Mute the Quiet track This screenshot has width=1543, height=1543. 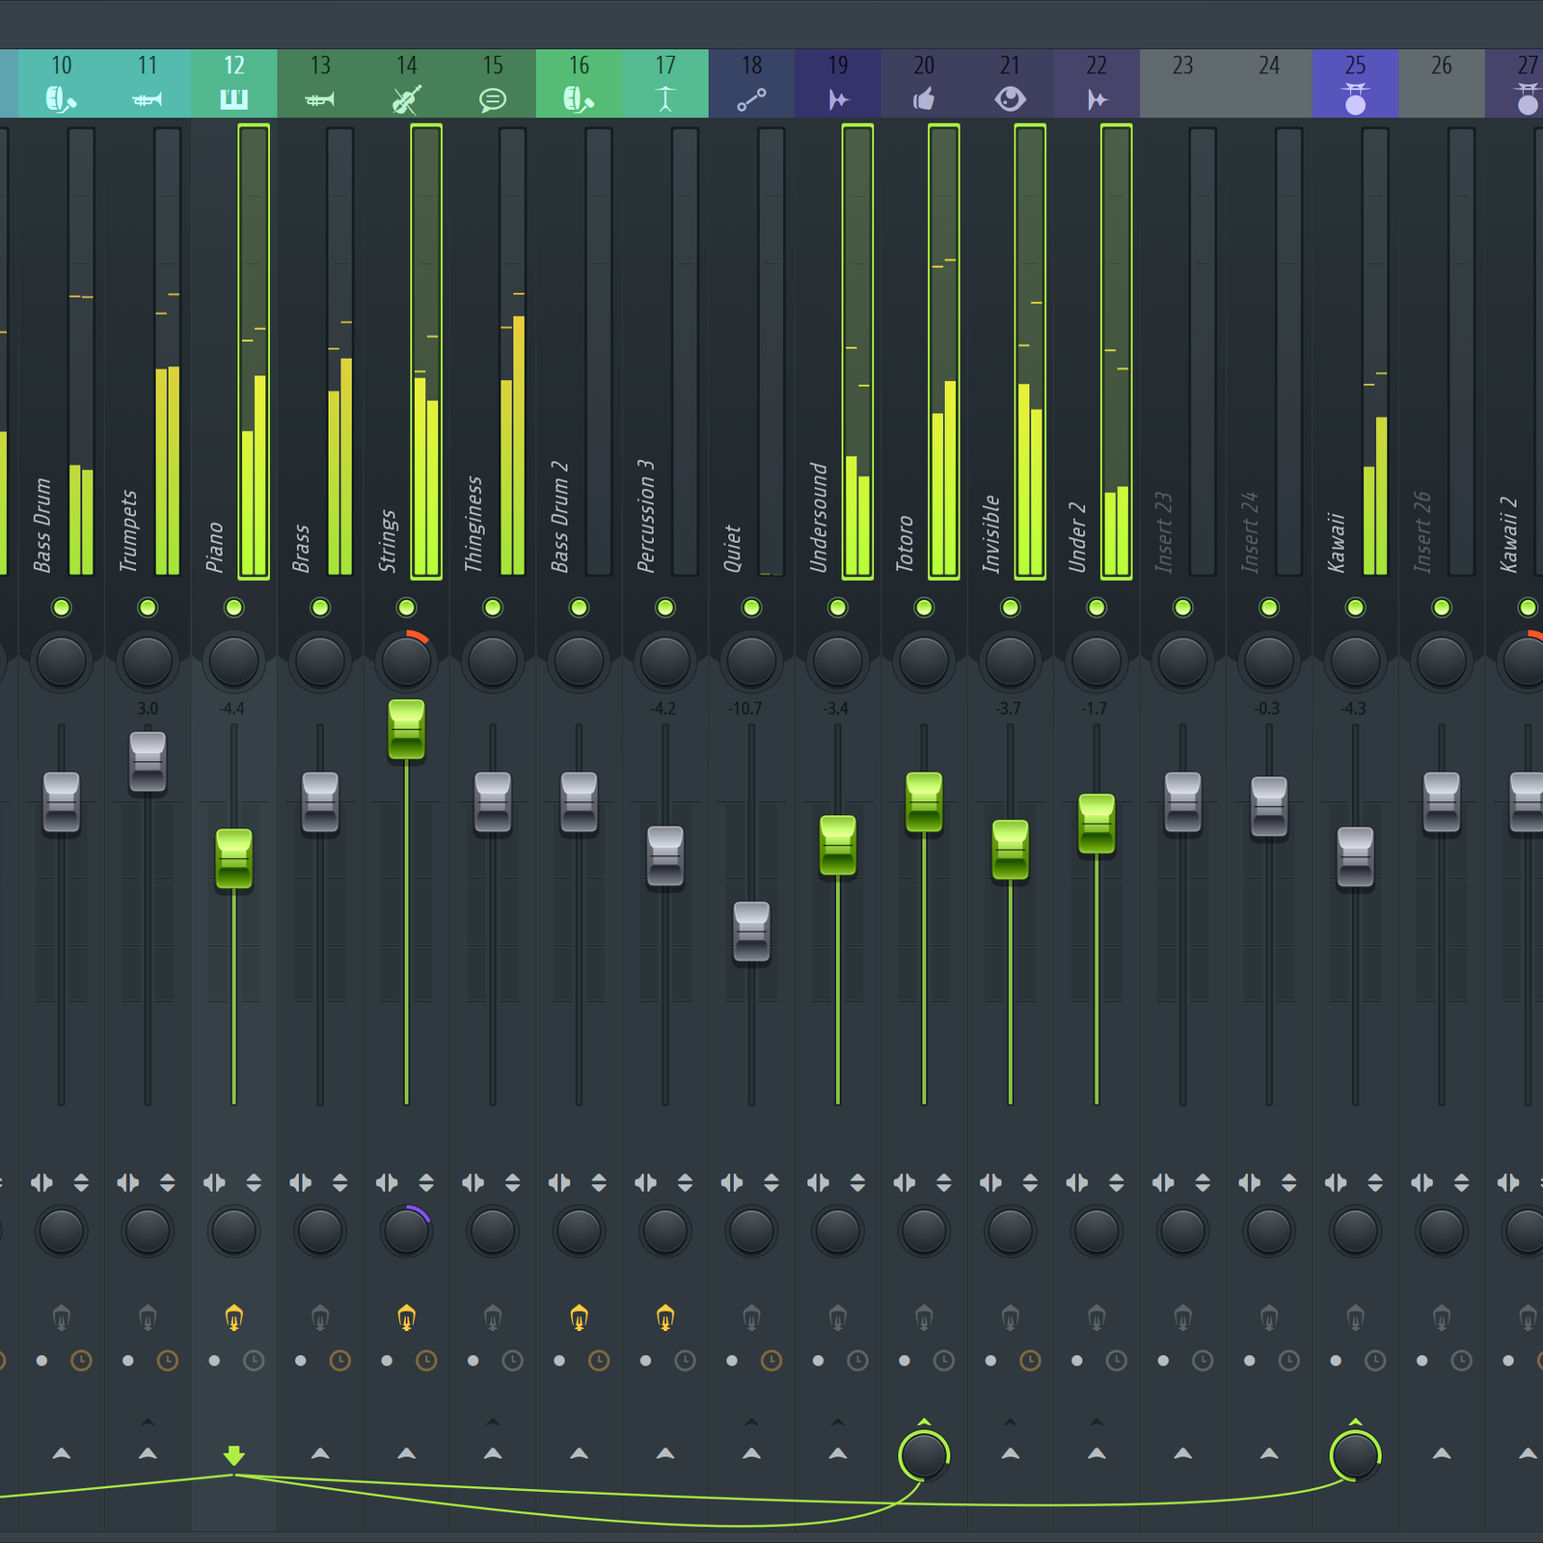[751, 608]
